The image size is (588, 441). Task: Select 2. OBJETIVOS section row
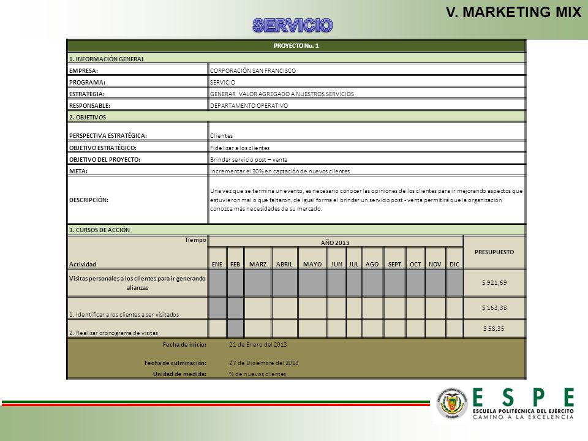[x=296, y=116]
